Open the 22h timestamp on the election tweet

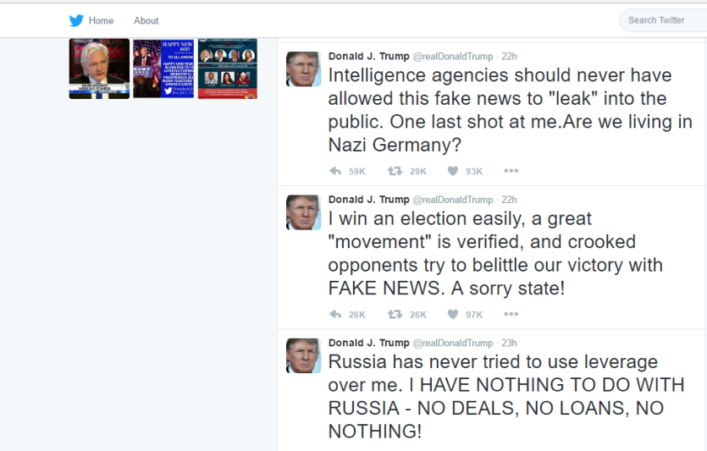pyautogui.click(x=509, y=200)
